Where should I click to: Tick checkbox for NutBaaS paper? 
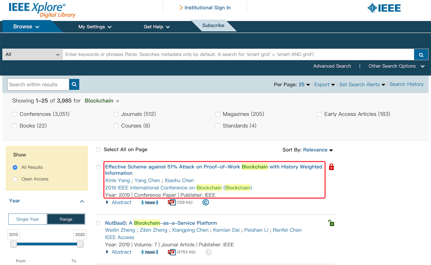(x=98, y=223)
